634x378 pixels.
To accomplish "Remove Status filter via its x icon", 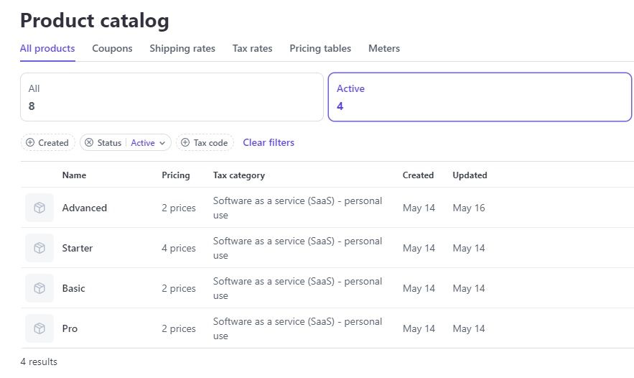I will (89, 143).
